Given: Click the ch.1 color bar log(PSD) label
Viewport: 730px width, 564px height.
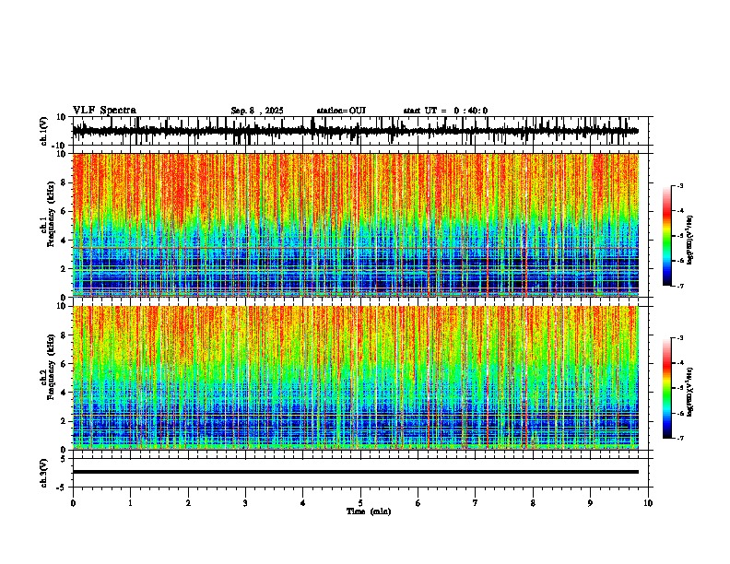Looking at the screenshot, I should [x=690, y=240].
